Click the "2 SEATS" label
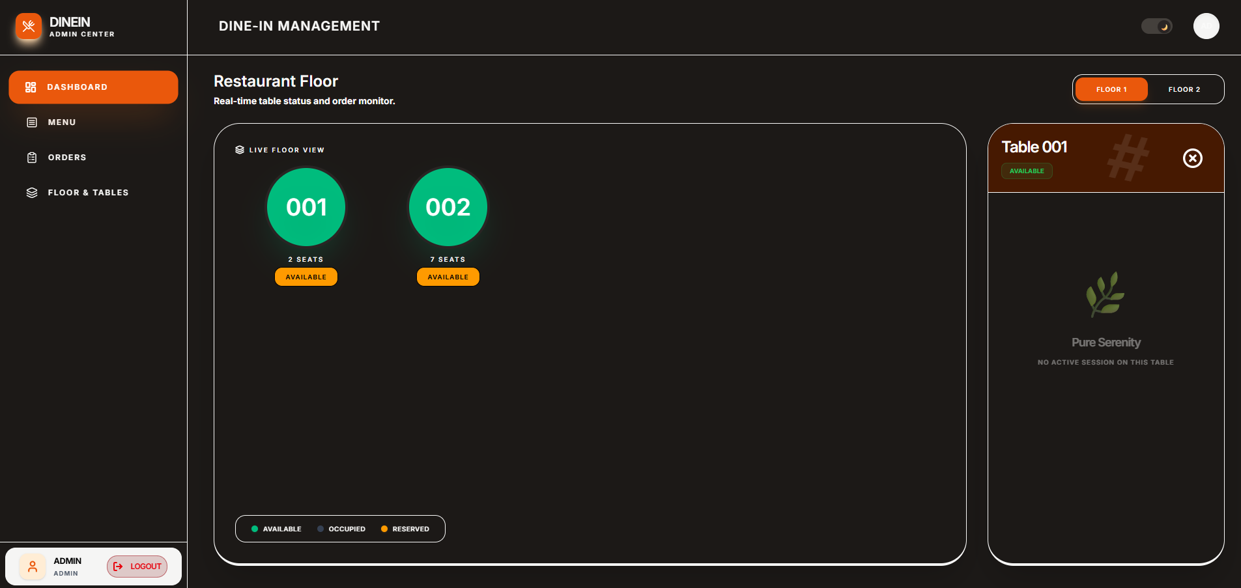This screenshot has height=588, width=1241. point(306,259)
